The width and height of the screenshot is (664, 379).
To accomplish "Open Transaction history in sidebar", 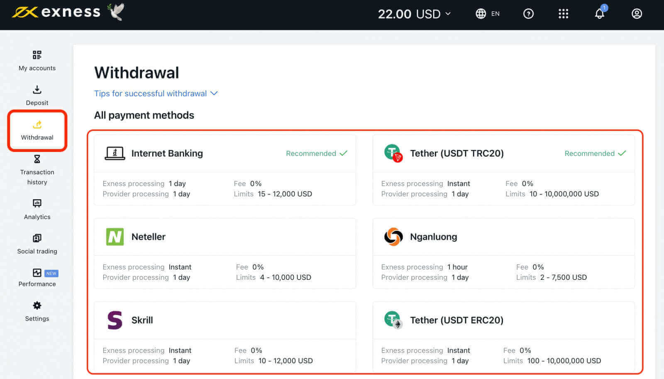I will click(37, 170).
